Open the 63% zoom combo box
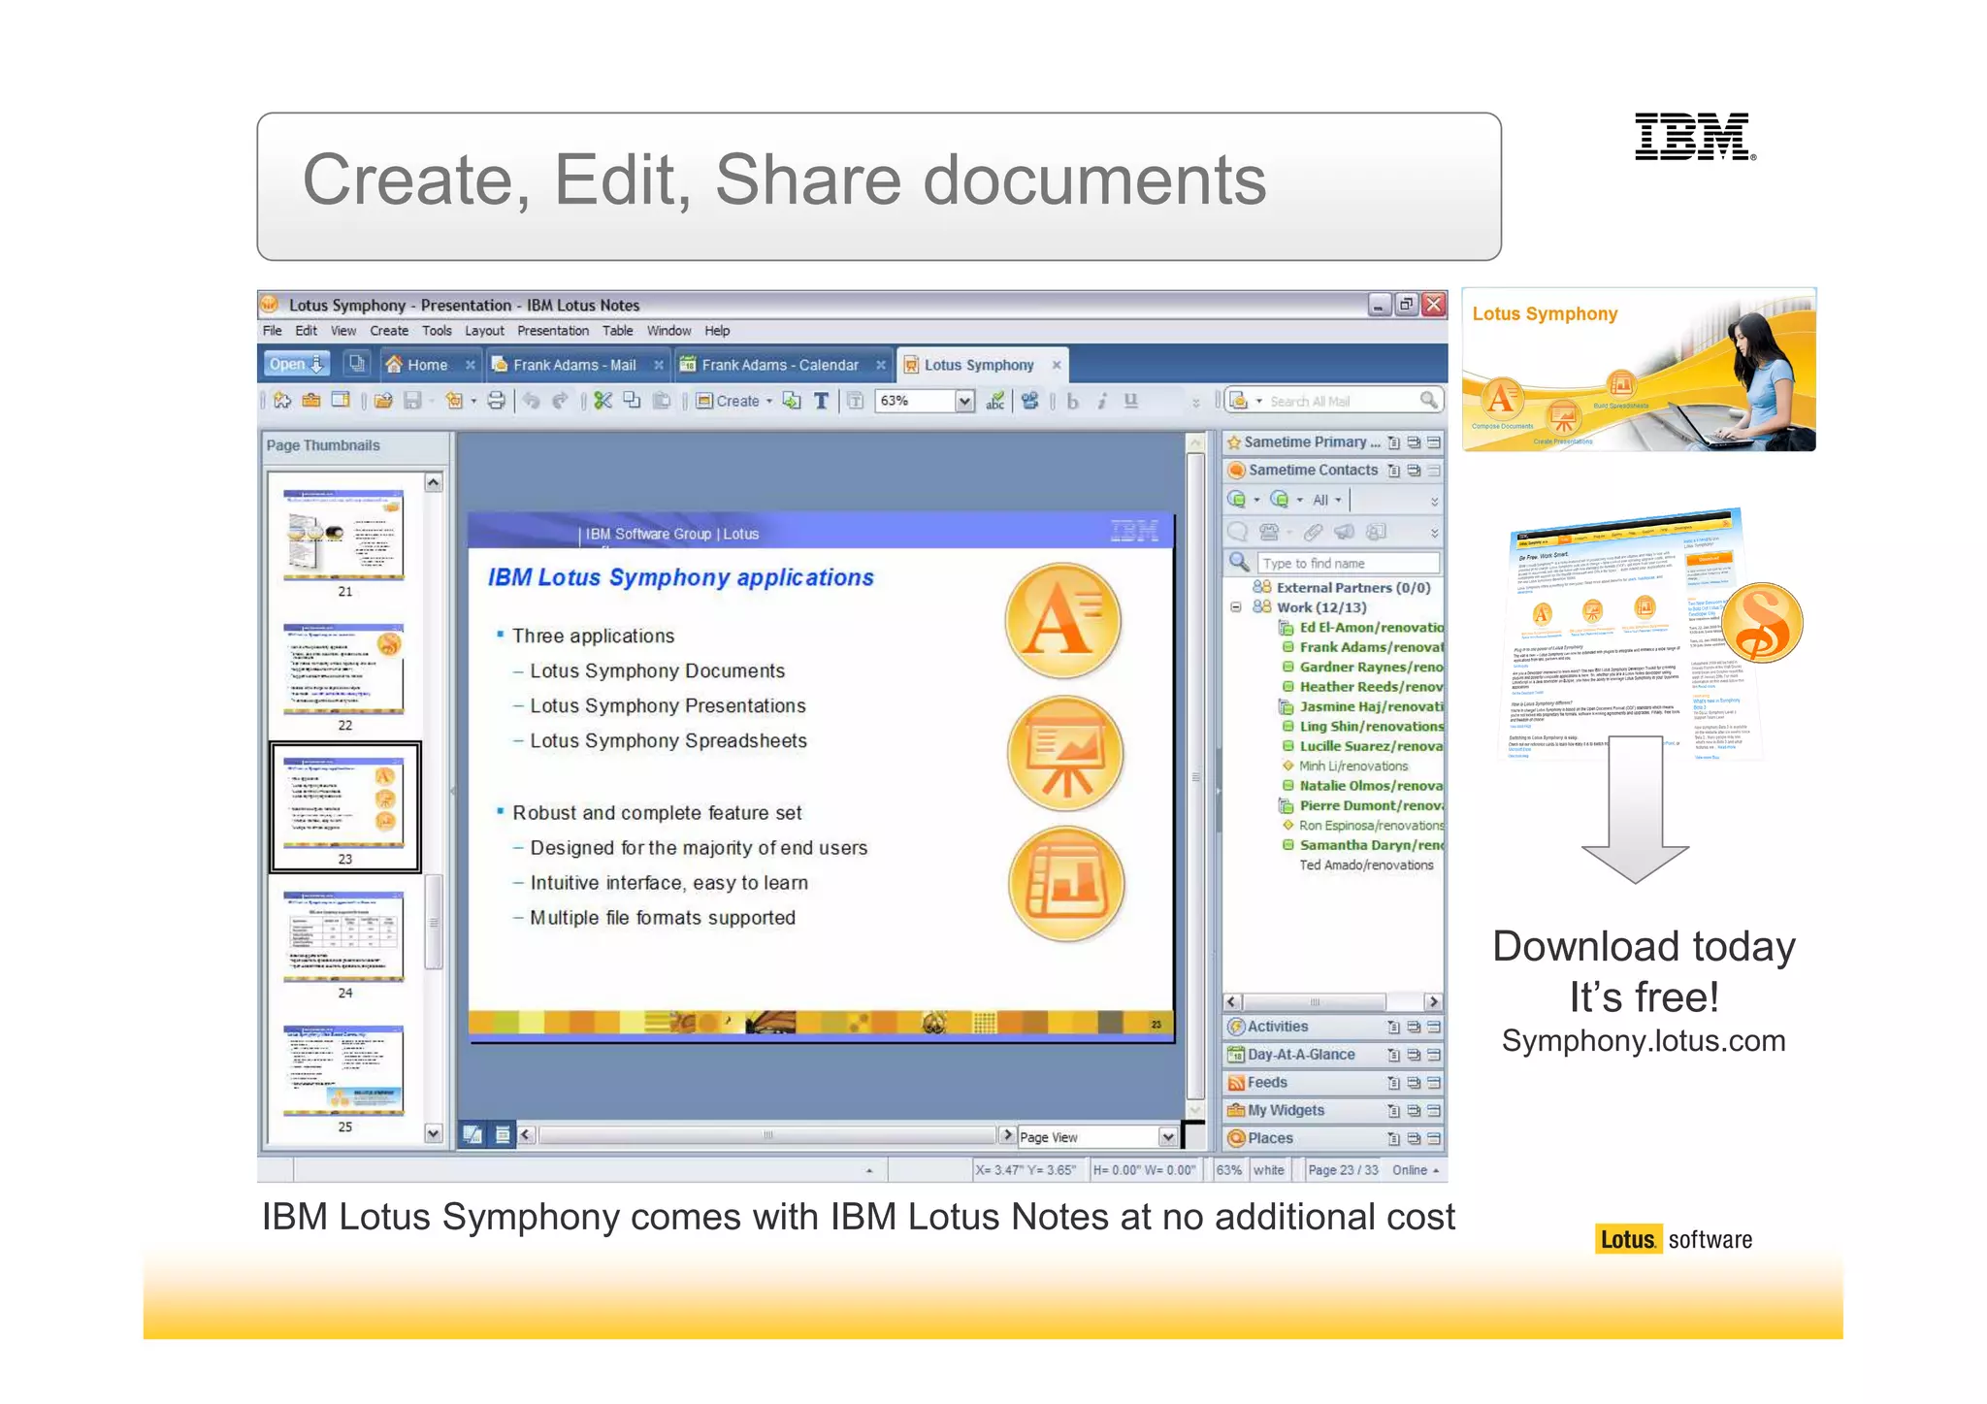The image size is (1987, 1404). tap(925, 401)
